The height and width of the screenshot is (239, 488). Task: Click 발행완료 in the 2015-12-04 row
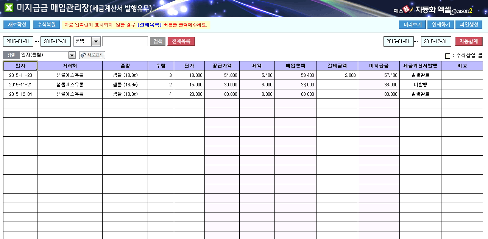coord(420,94)
